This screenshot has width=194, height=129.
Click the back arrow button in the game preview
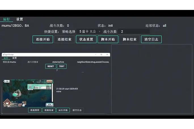[7, 81]
